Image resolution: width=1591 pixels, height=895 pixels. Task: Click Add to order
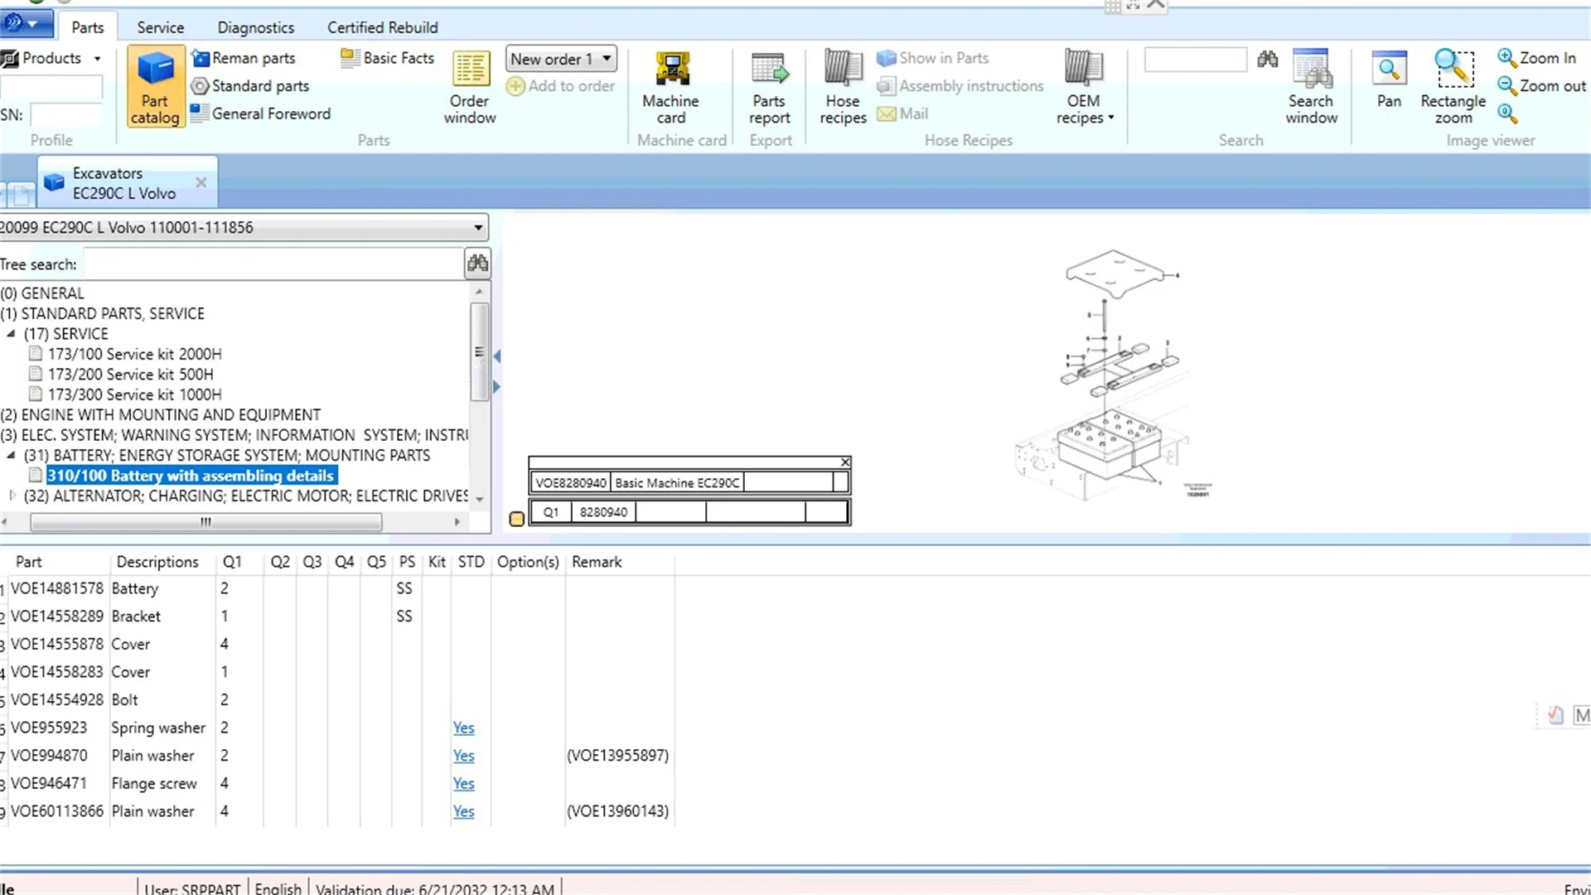[x=561, y=86]
